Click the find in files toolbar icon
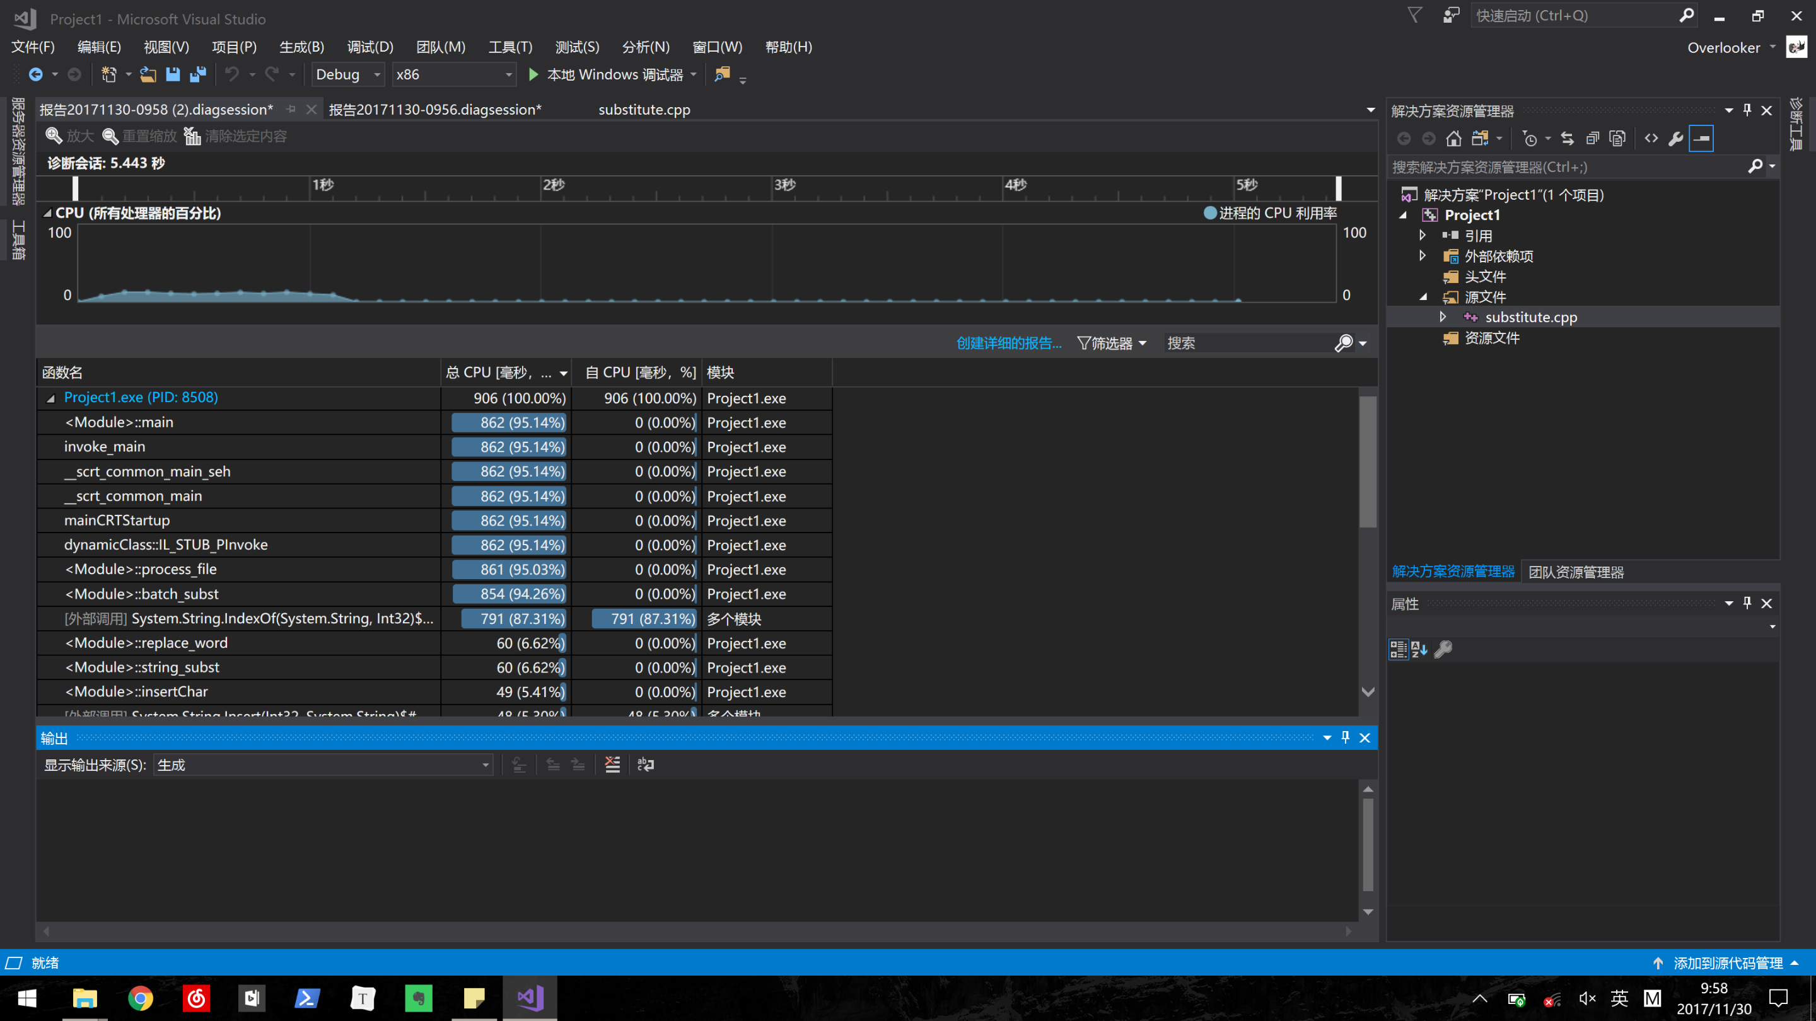1816x1021 pixels. coord(722,74)
